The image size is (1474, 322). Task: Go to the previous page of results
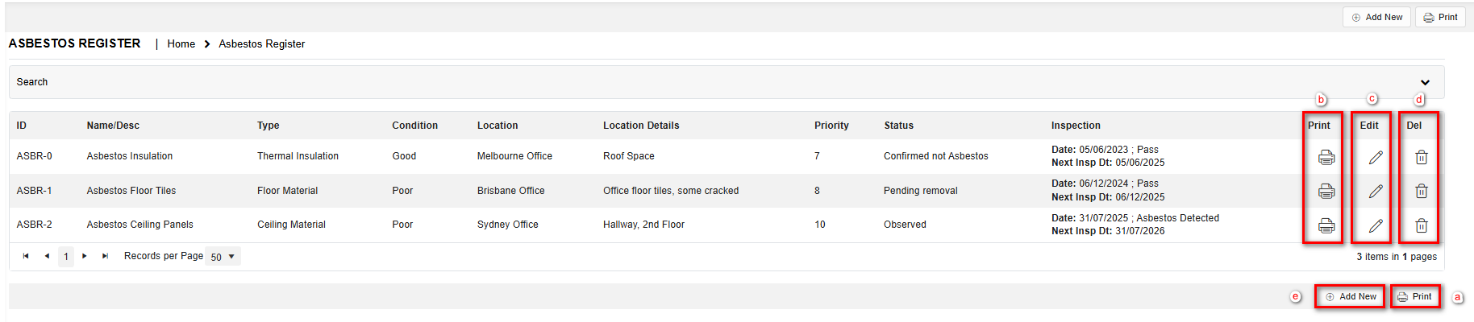47,256
